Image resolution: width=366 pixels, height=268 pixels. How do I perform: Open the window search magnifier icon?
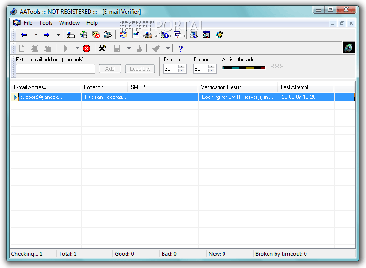[206, 35]
